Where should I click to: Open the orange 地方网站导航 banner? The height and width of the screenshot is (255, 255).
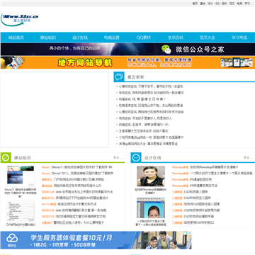127,62
